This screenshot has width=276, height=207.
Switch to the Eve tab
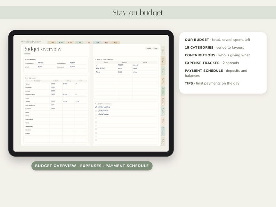tap(106, 43)
